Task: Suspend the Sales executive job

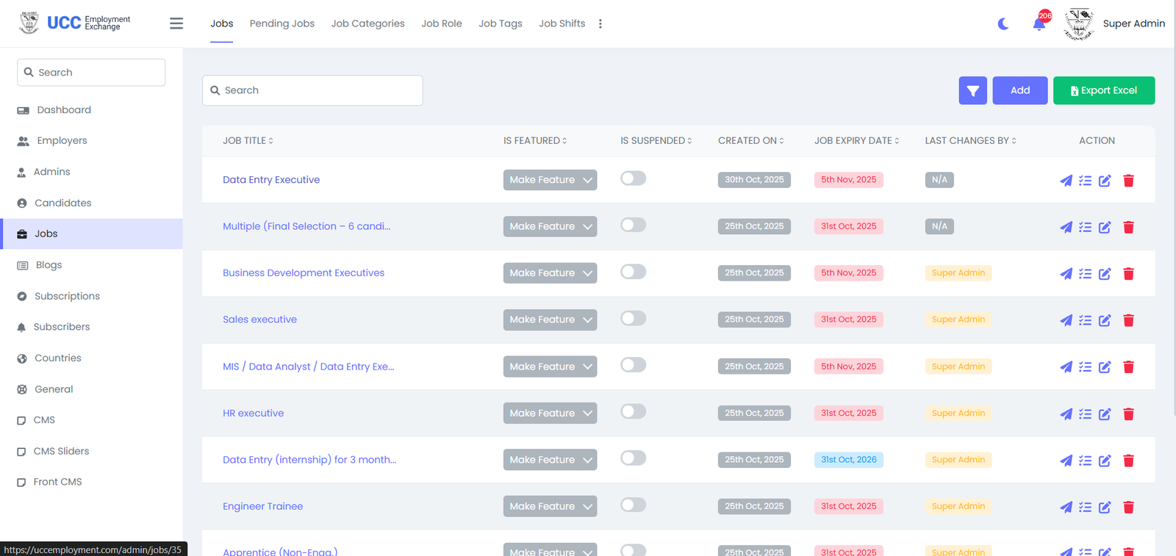Action: 633,318
